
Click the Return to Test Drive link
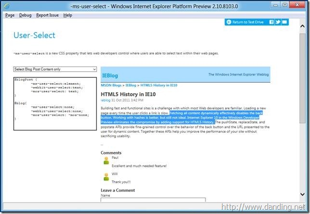(x=248, y=22)
